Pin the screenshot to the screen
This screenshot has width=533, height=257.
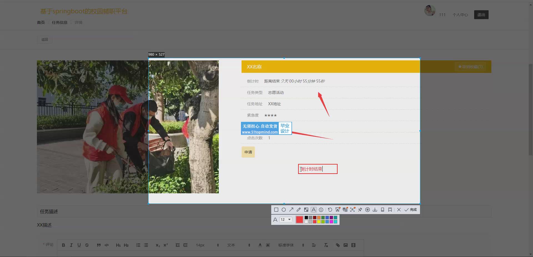pyautogui.click(x=360, y=210)
